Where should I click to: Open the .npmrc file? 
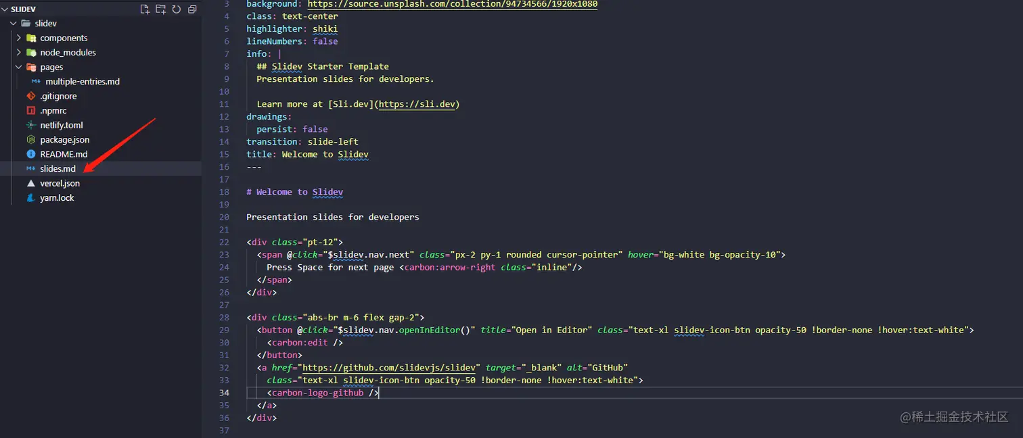(x=53, y=111)
